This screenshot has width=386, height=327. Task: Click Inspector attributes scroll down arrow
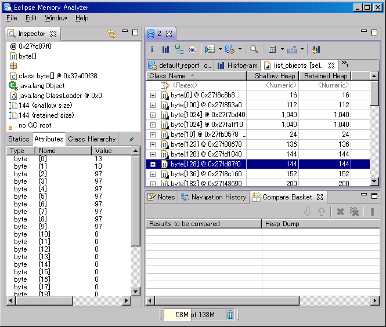pyautogui.click(x=135, y=292)
